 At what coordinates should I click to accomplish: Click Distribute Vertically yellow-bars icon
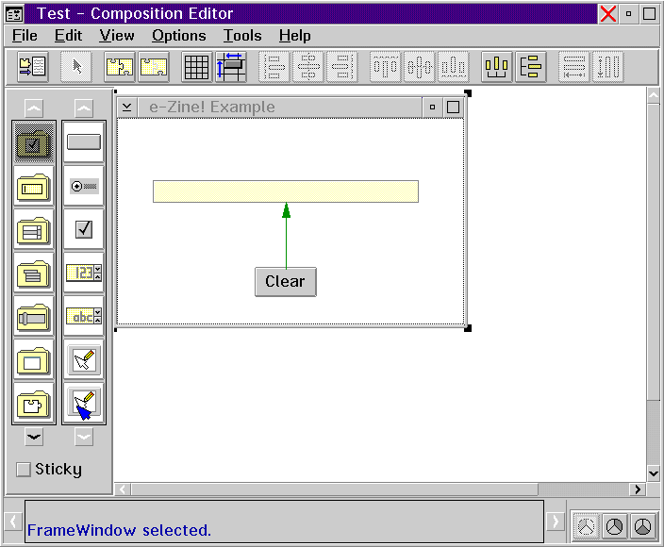click(531, 67)
